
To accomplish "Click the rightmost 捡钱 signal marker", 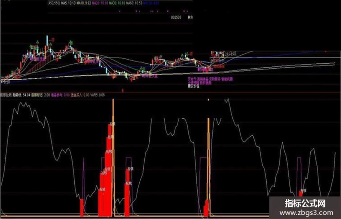I will point(303,191).
